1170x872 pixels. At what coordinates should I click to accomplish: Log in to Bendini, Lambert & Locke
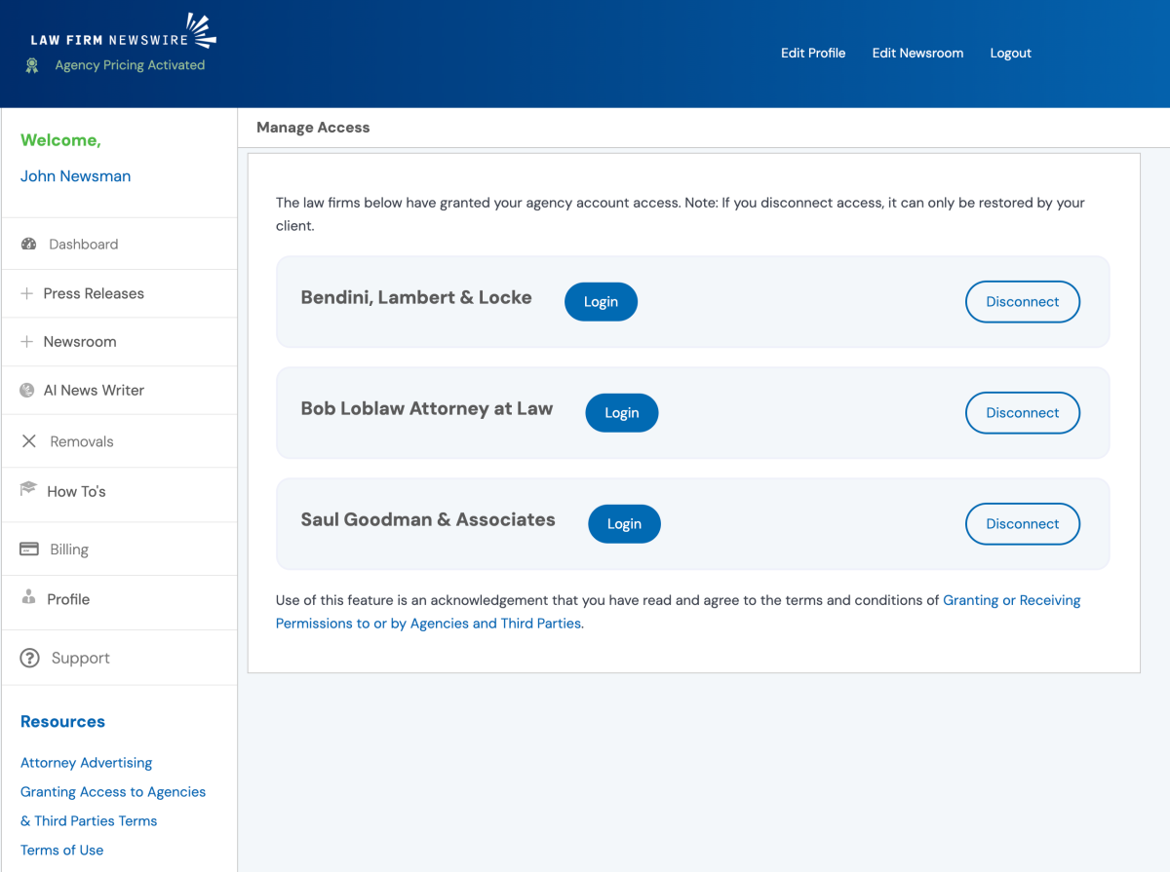pyautogui.click(x=601, y=302)
